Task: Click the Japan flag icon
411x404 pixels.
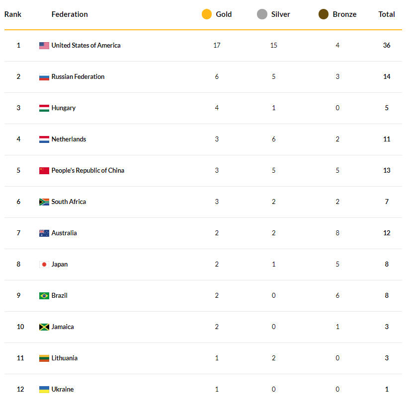Action: coord(44,265)
